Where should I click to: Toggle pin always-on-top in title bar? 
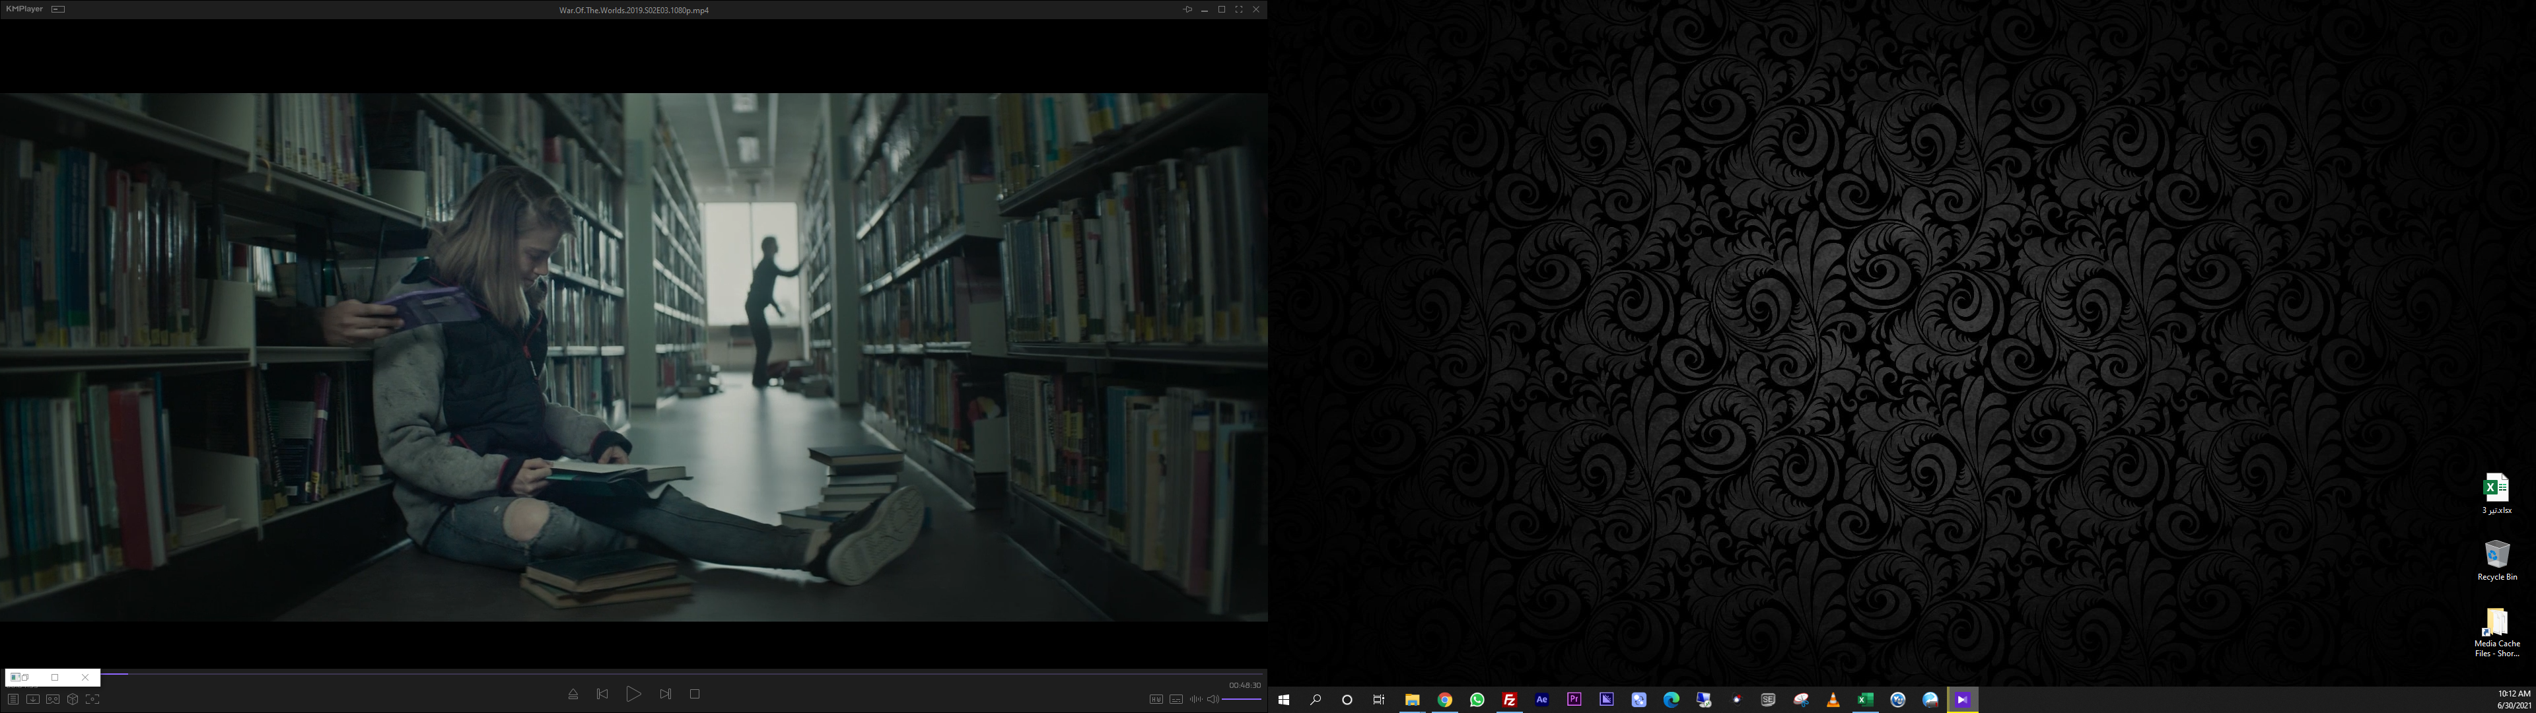coord(1187,10)
